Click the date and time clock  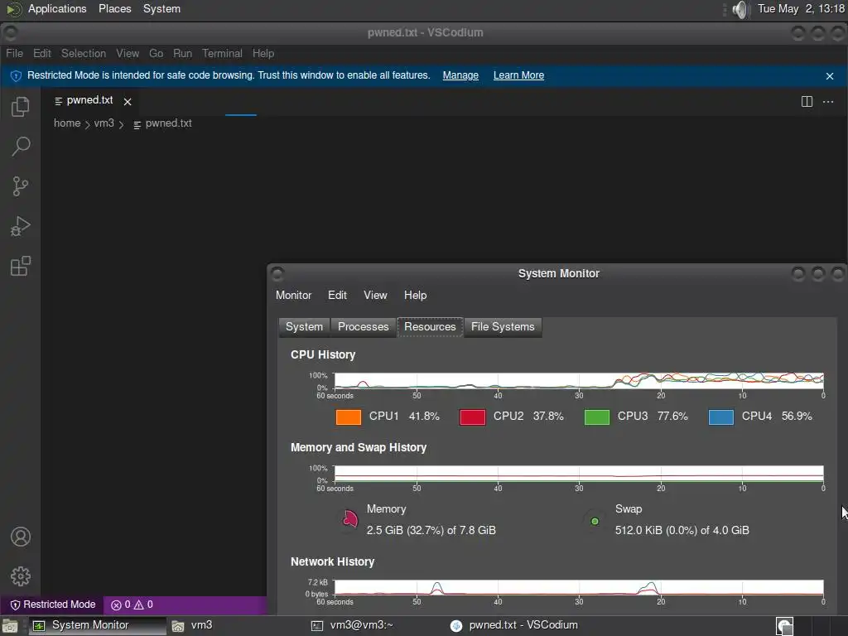[802, 8]
